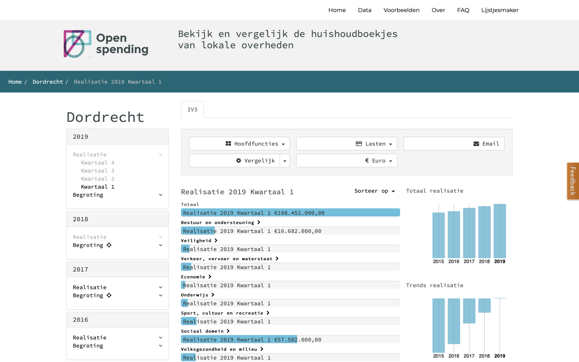579x362 pixels.
Task: Open the Feedback side button
Action: pos(573,181)
